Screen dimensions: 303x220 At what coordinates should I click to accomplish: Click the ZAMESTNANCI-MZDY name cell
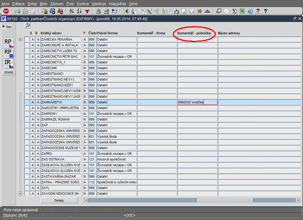pos(61,85)
